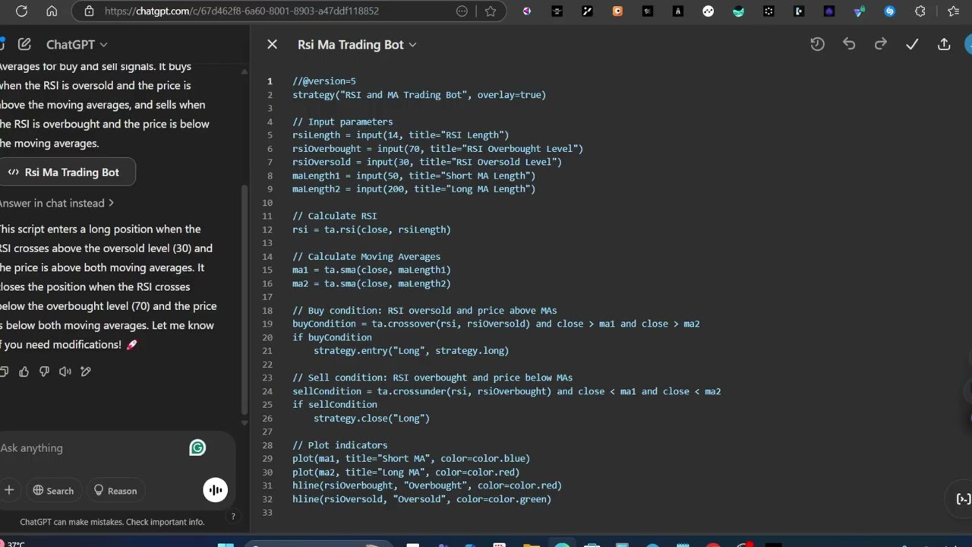This screenshot has height=547, width=972.
Task: Attach a file with the plus button
Action: pos(9,490)
